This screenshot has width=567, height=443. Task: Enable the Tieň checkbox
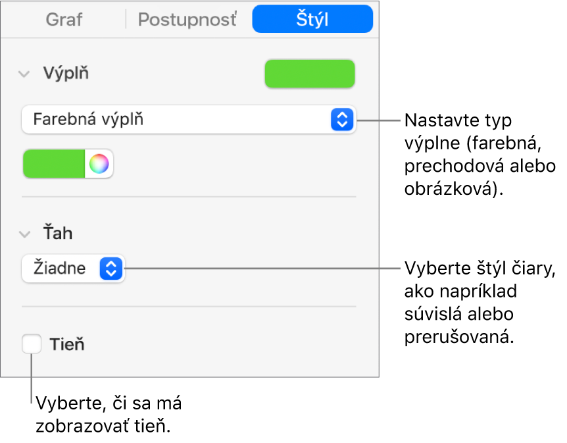(31, 344)
